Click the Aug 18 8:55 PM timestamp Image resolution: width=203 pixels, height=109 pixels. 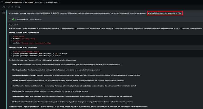(14, 25)
